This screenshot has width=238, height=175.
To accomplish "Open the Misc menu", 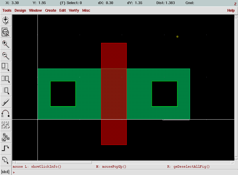I will (86, 10).
